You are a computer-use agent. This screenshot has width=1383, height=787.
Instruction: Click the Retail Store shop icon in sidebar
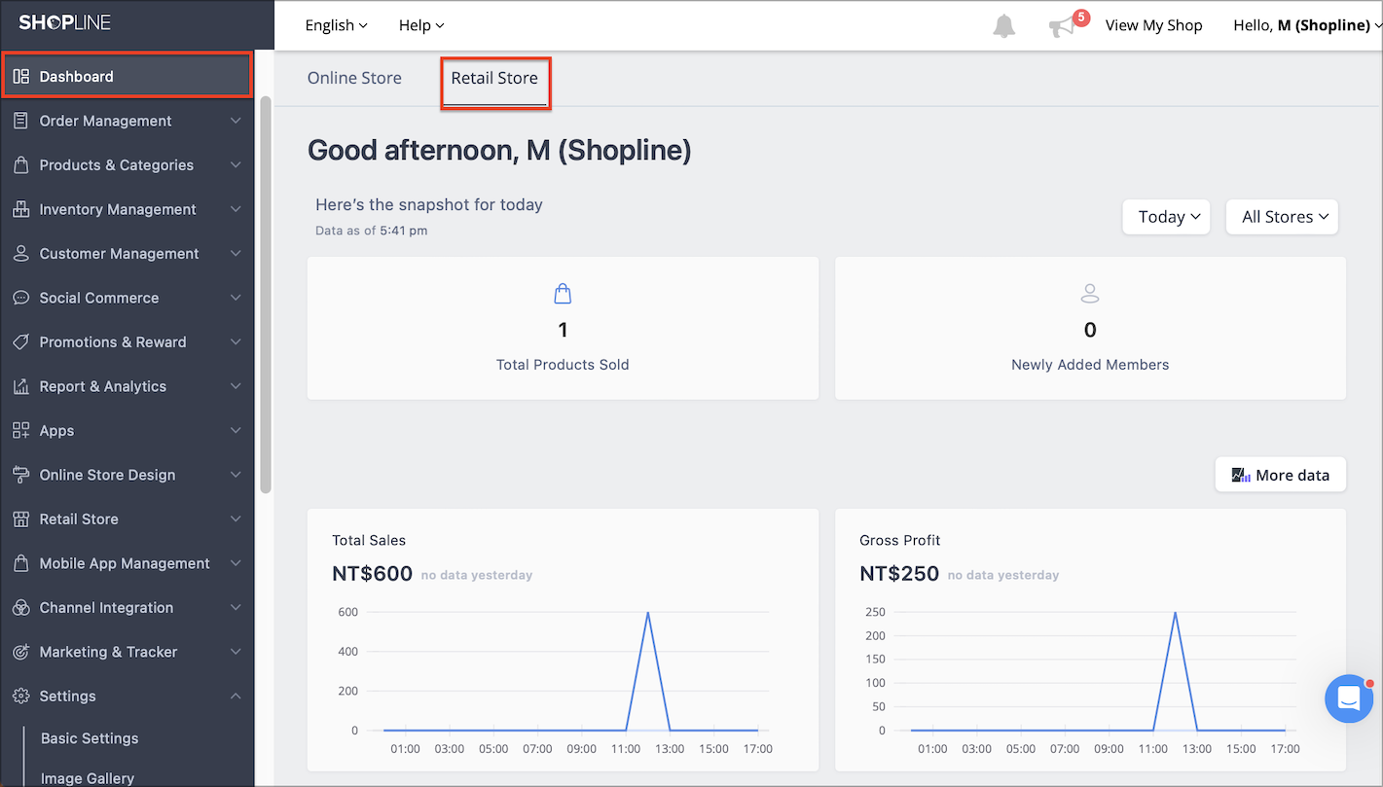(x=20, y=519)
